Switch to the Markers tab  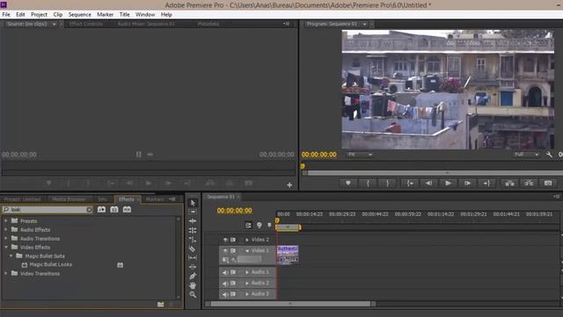click(155, 199)
